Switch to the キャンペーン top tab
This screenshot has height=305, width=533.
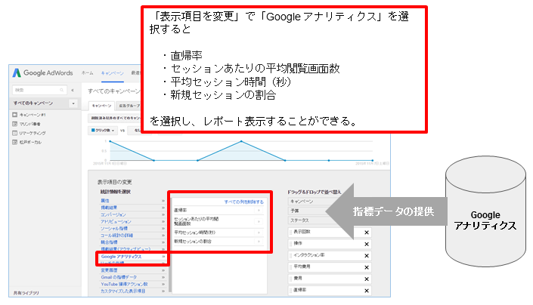112,72
